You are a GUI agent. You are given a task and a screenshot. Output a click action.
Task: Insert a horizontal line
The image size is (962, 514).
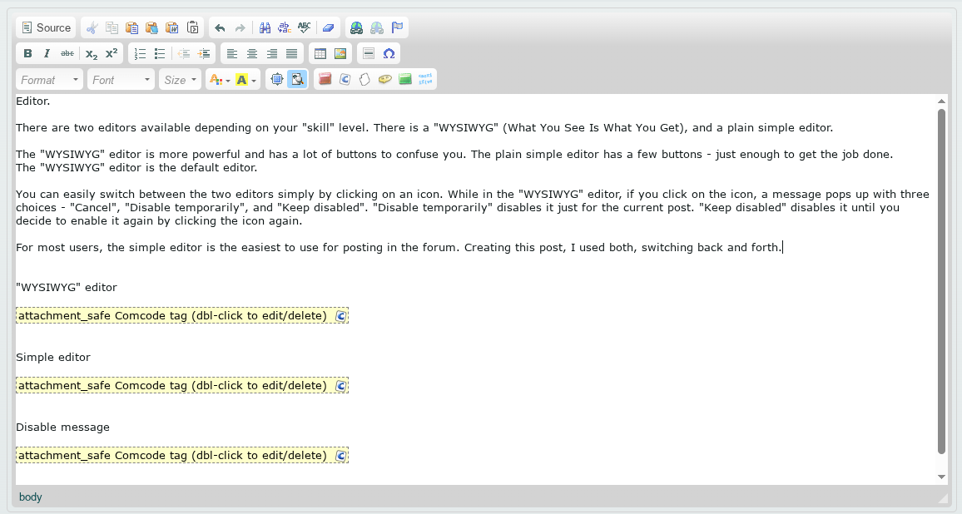click(369, 54)
